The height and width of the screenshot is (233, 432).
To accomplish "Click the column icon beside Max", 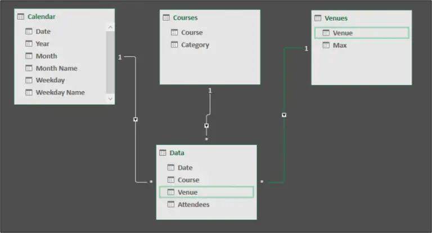I will (x=326, y=45).
